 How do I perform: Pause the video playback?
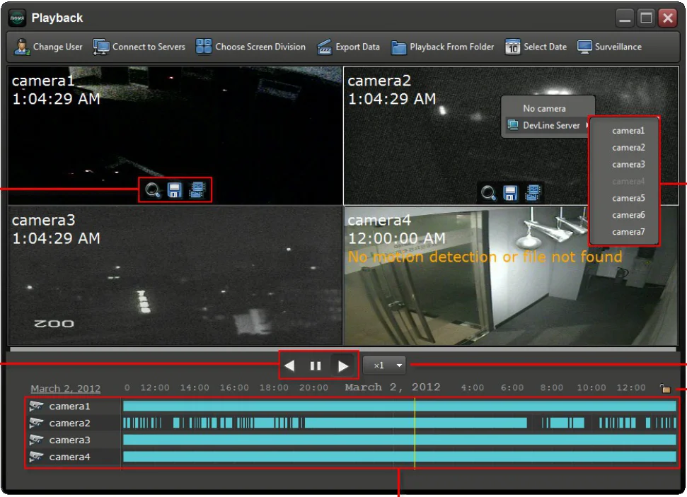pos(316,366)
